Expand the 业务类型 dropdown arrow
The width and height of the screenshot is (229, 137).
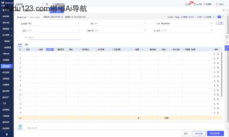click(x=79, y=24)
